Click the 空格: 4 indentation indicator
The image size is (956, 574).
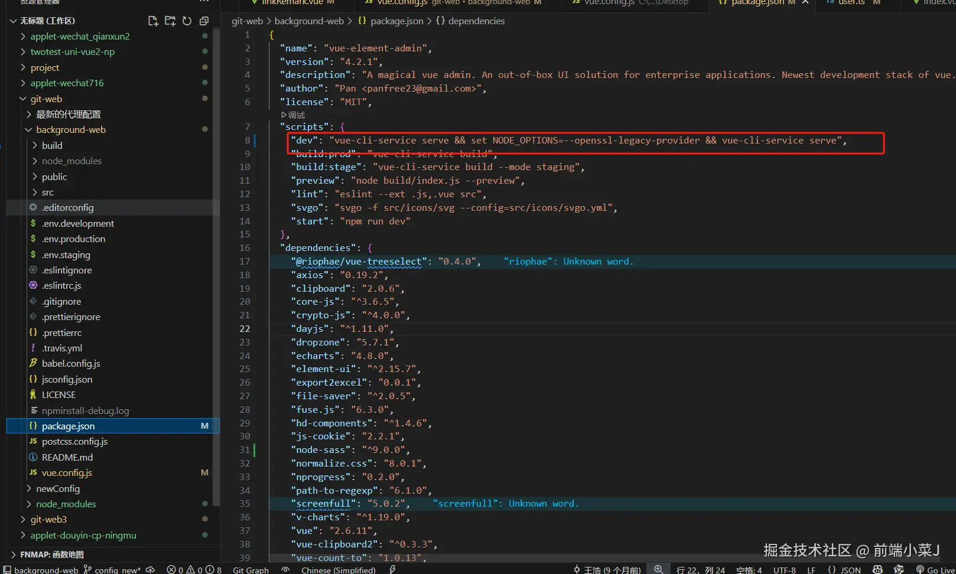749,570
